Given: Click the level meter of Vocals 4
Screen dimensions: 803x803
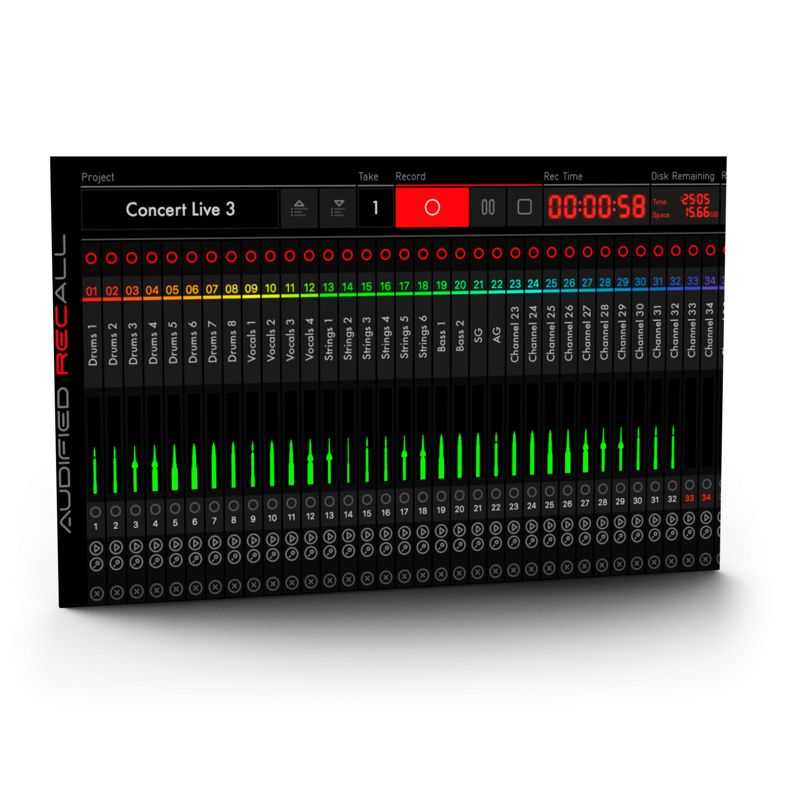Looking at the screenshot, I should pyautogui.click(x=310, y=438).
